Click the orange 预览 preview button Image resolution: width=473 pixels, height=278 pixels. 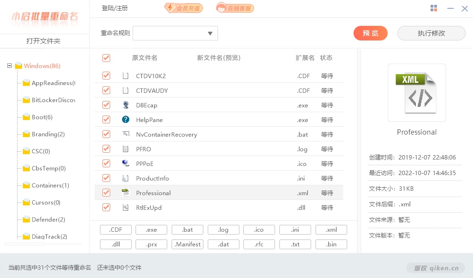click(x=370, y=33)
